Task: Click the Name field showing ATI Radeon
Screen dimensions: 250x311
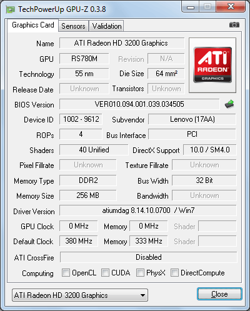Action: tap(122, 43)
